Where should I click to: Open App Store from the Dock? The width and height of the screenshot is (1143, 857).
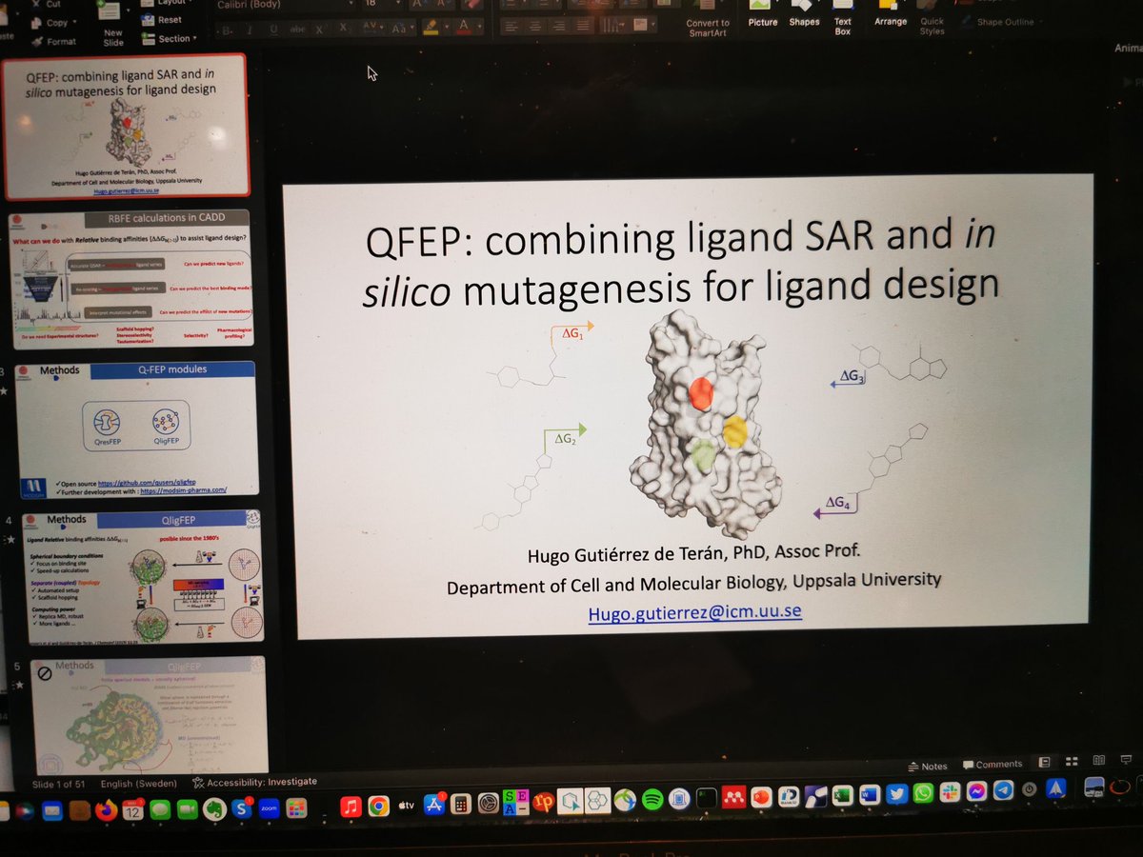tap(433, 805)
